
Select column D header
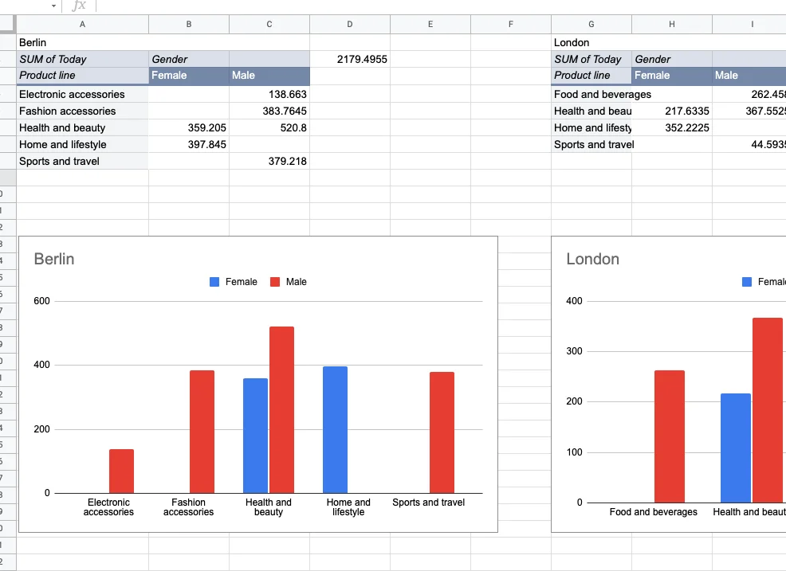pos(349,24)
